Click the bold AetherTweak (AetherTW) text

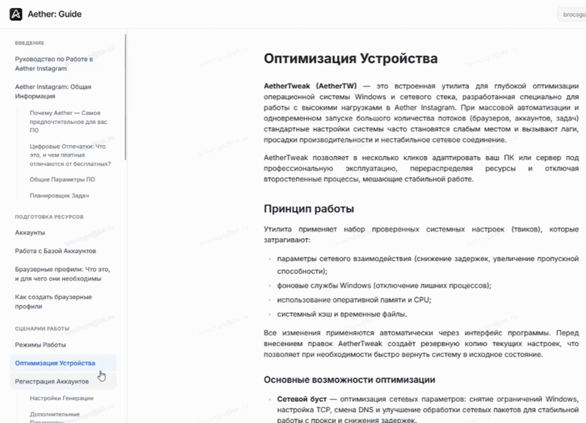coord(310,86)
